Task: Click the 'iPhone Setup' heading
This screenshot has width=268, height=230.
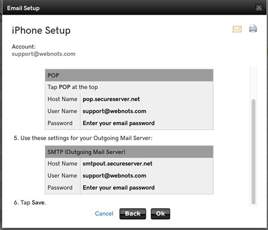Action: click(x=41, y=31)
